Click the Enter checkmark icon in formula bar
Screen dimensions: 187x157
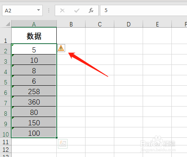(x=77, y=10)
